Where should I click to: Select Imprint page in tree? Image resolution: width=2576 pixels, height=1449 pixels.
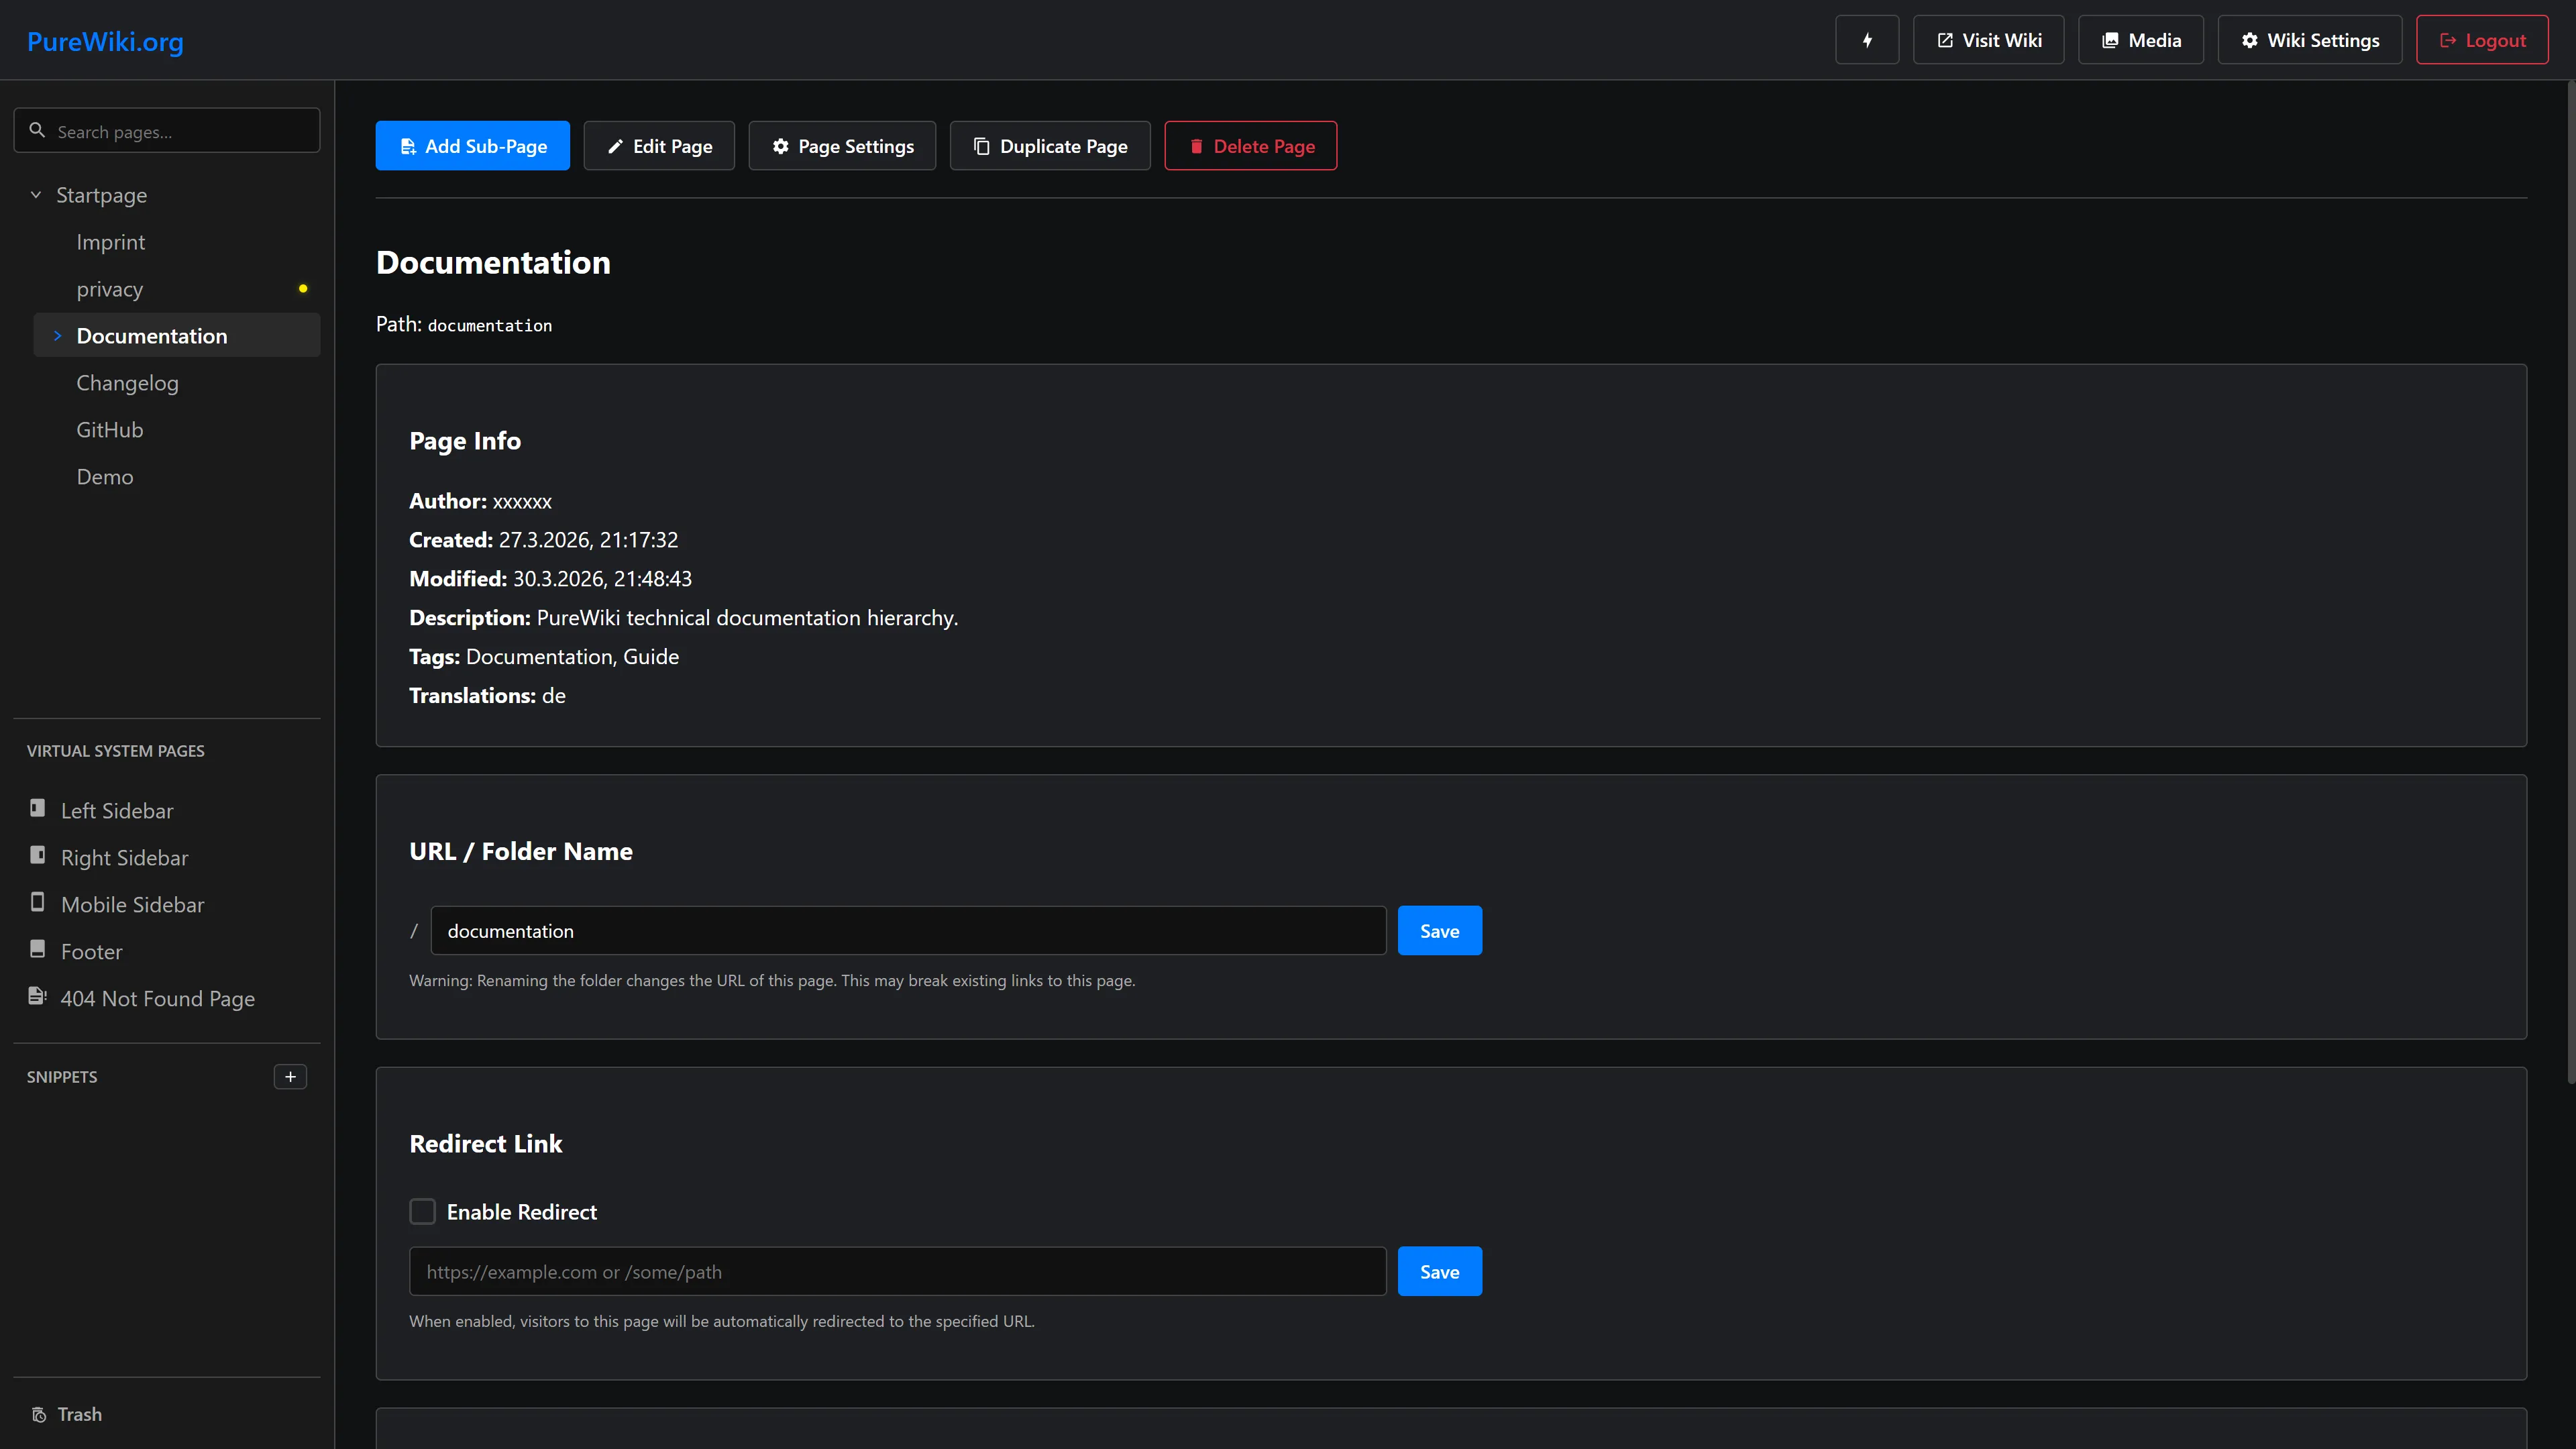(110, 242)
